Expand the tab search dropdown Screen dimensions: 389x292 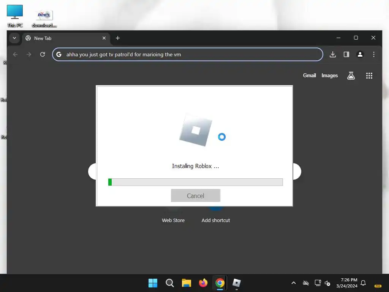point(14,38)
